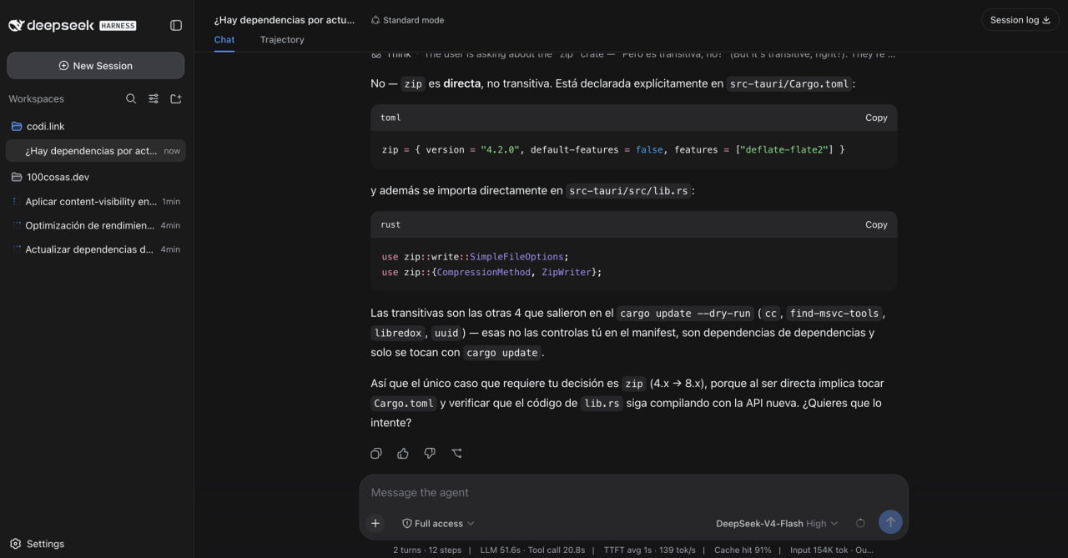1068x558 pixels.
Task: Click the Workspaces heading
Action: 36,98
